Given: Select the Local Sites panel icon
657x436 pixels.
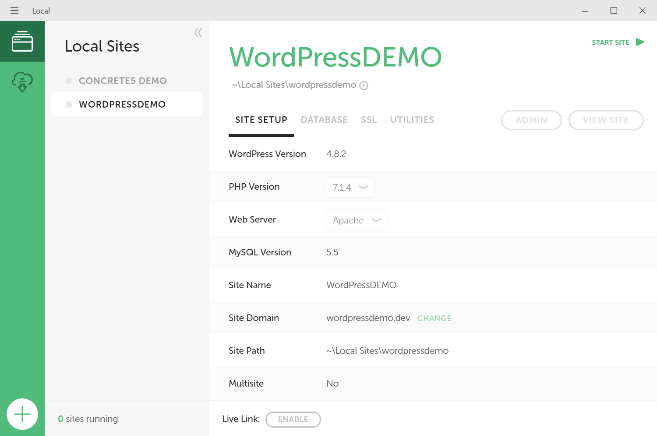Looking at the screenshot, I should point(22,41).
